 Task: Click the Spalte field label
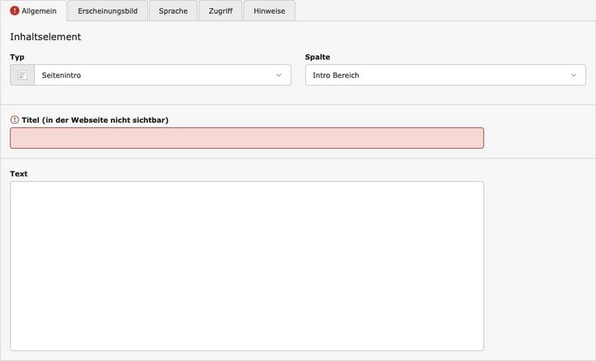point(317,57)
